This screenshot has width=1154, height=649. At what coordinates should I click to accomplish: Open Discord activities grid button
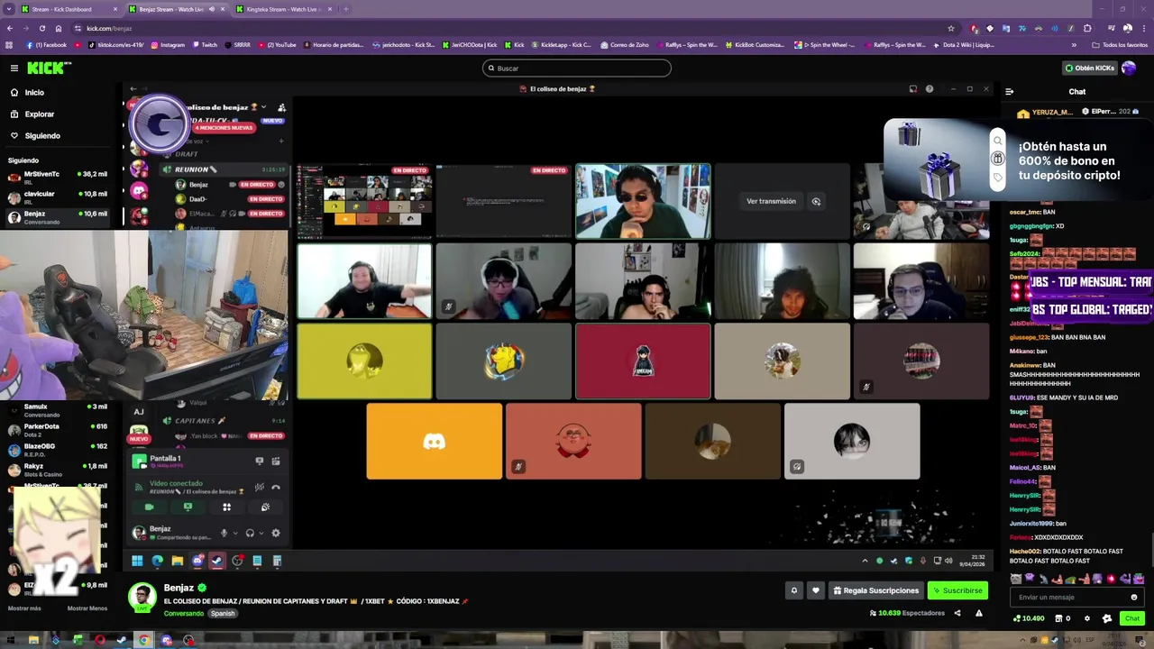click(226, 507)
